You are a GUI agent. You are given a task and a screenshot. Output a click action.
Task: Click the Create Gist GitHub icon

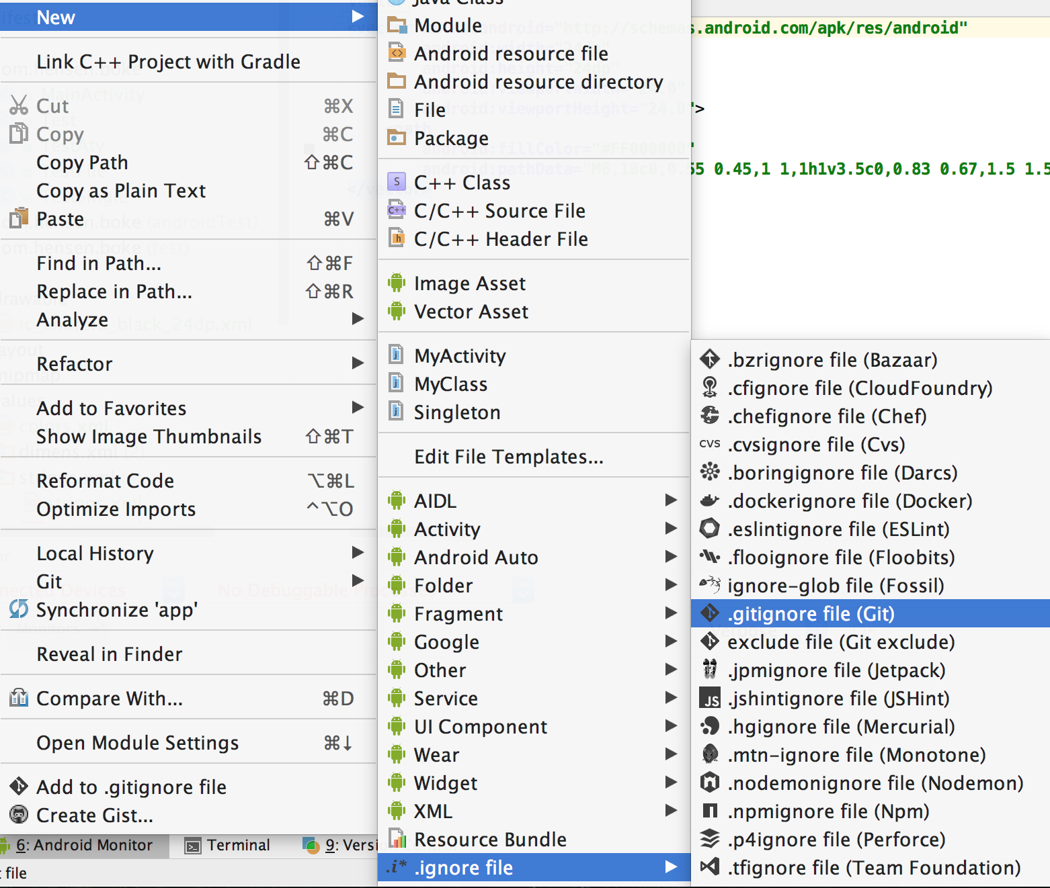tap(19, 815)
